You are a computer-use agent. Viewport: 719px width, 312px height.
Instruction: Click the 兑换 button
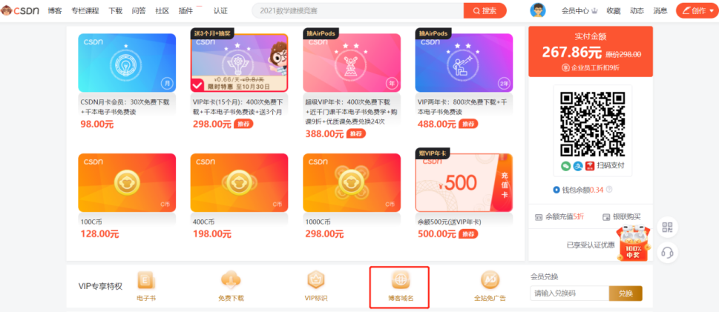pos(626,293)
